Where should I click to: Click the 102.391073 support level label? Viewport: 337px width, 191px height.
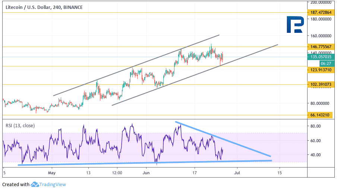tap(321, 84)
